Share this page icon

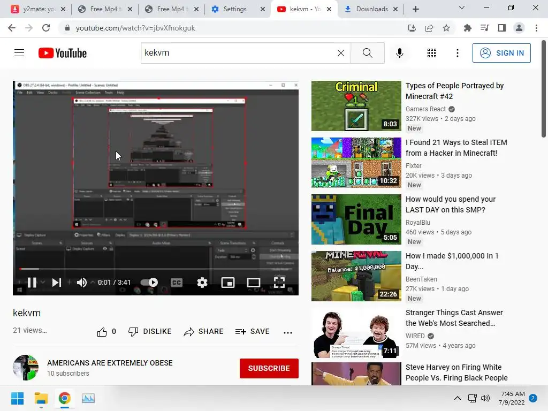click(429, 28)
